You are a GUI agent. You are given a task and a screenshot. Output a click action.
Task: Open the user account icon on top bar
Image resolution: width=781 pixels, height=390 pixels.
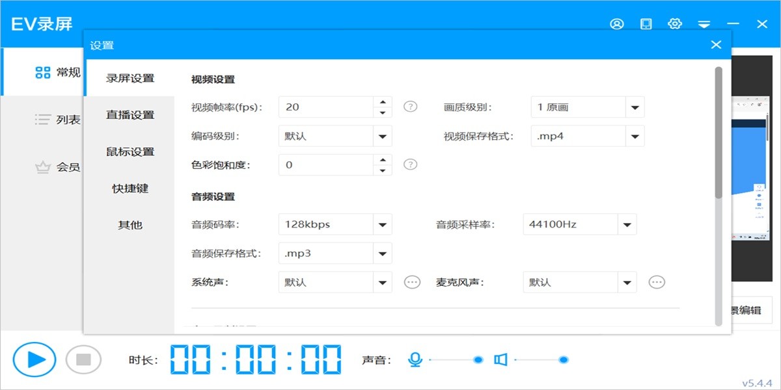point(617,23)
